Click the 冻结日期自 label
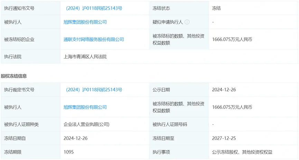Image resolution: width=299 pixels, height=160 pixels. point(15,138)
